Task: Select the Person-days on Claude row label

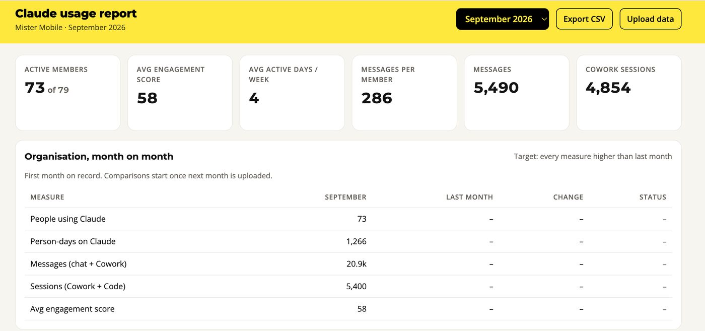Action: point(73,241)
